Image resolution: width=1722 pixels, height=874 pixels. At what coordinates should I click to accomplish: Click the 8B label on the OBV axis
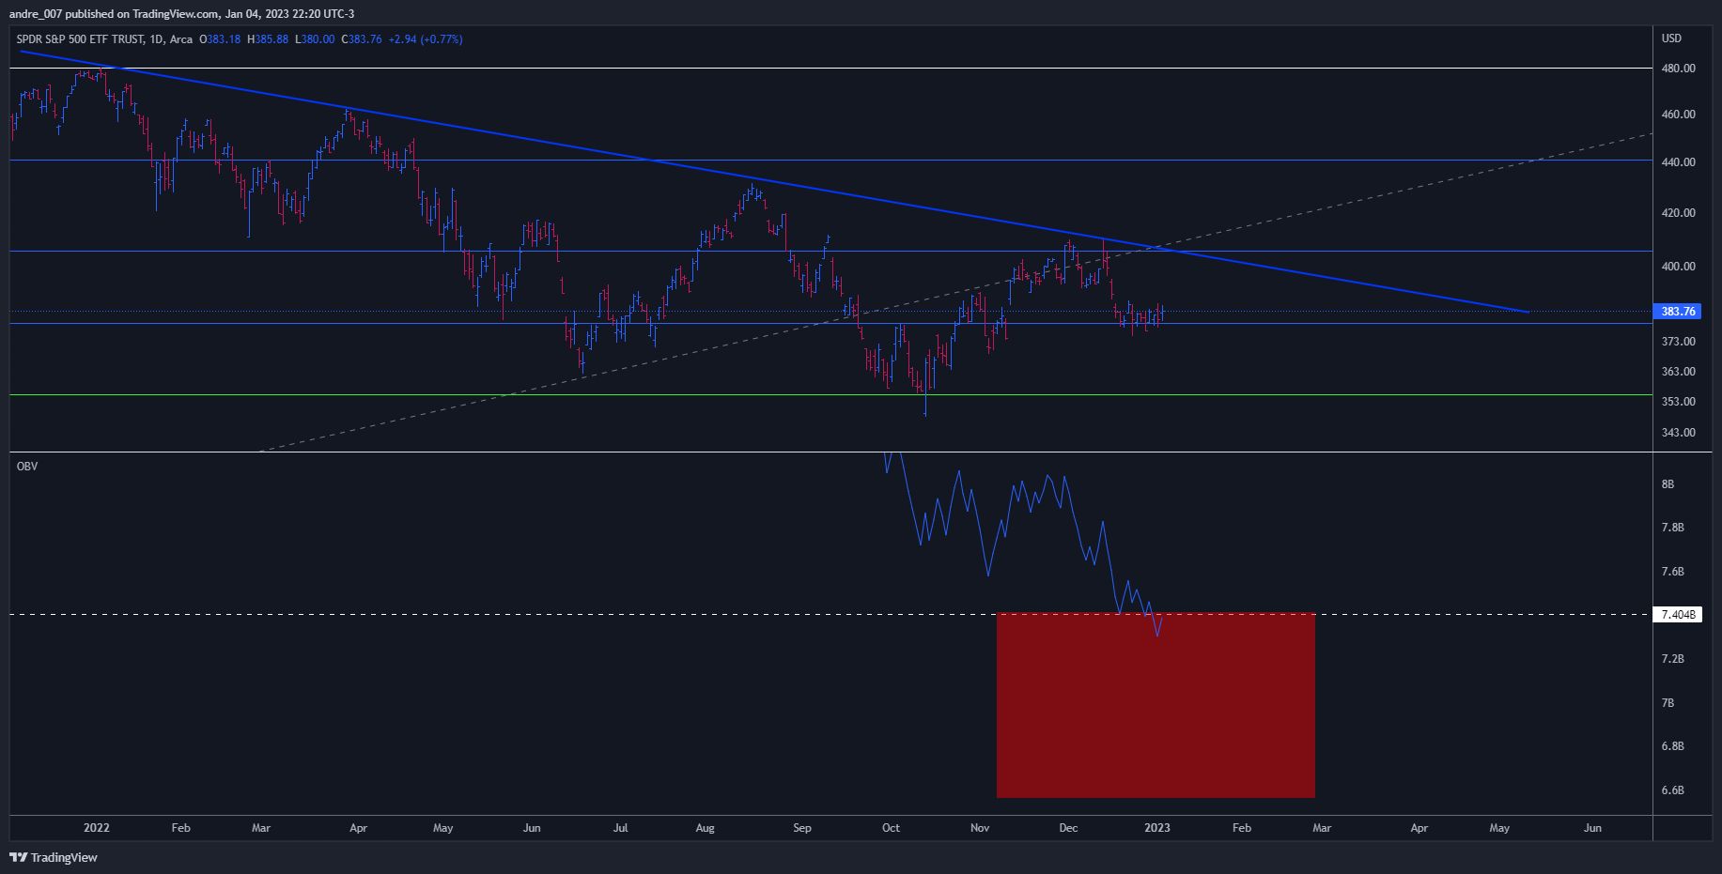(x=1668, y=484)
